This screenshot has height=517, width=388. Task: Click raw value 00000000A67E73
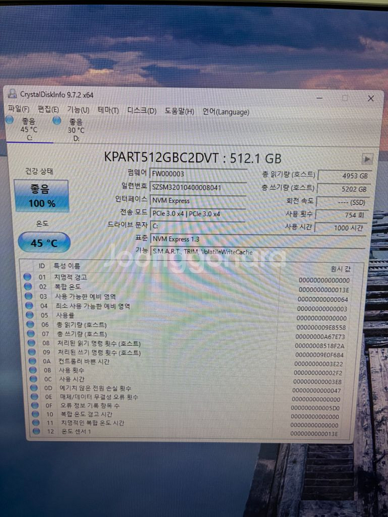pos(320,337)
